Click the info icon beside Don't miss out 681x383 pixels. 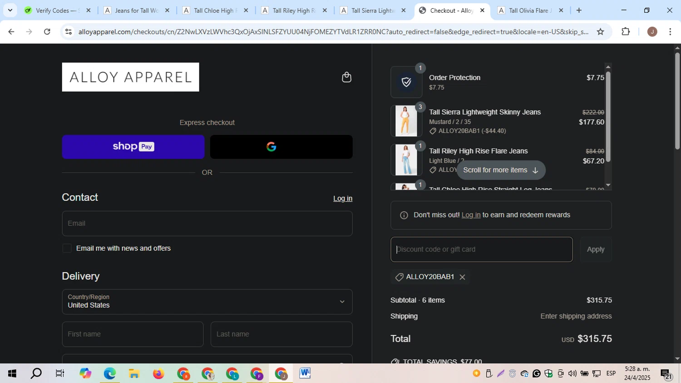[404, 215]
